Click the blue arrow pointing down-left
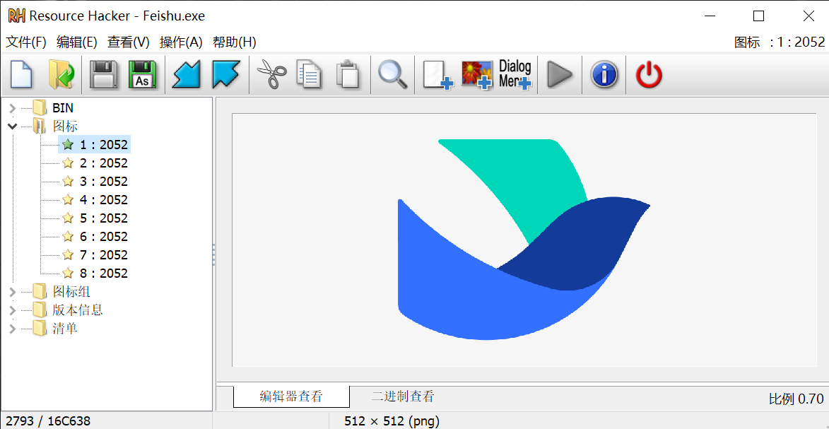The height and width of the screenshot is (429, 829). (187, 75)
